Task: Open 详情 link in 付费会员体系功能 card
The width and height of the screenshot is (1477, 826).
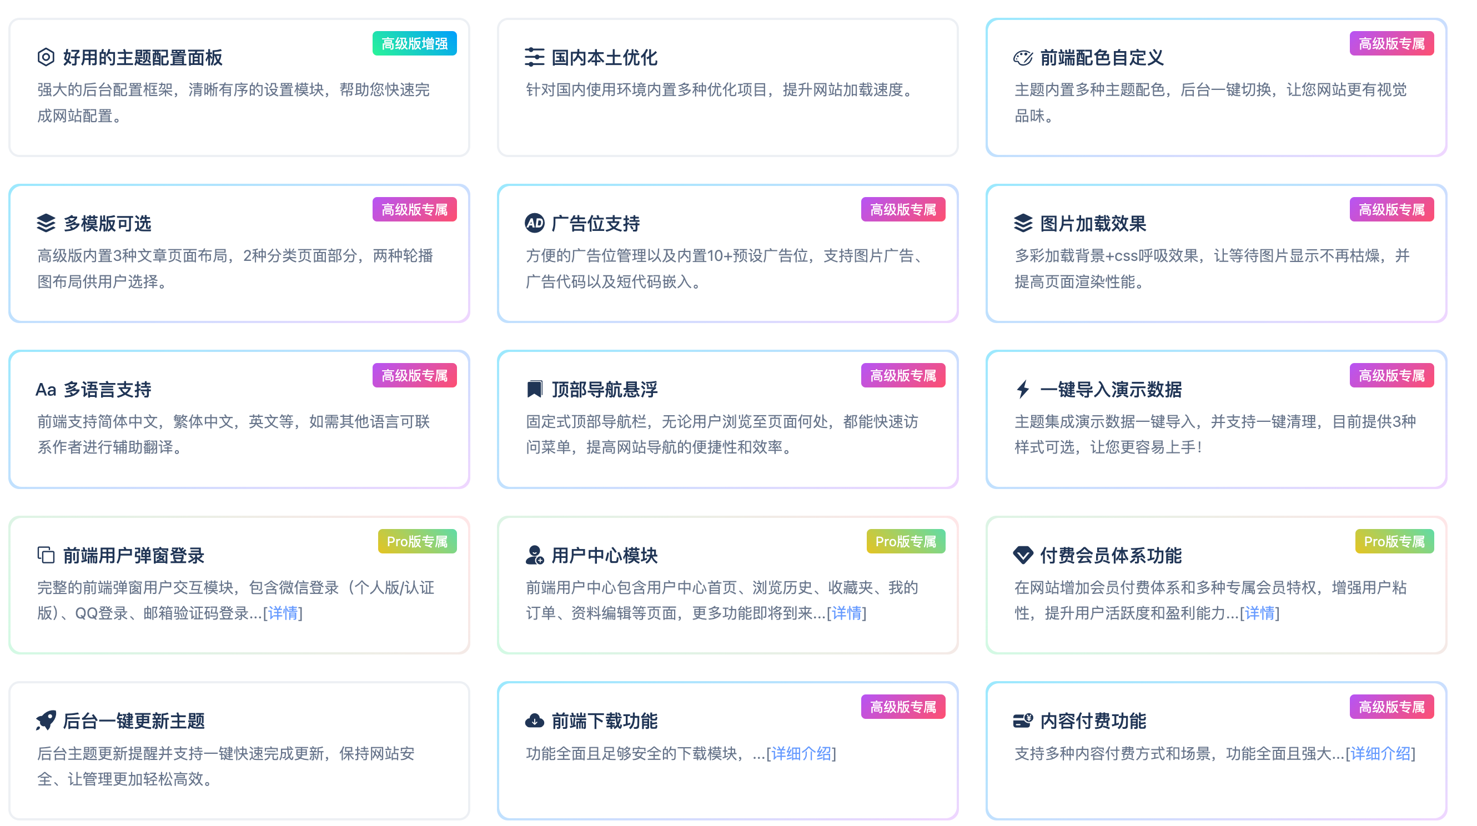Action: 1260,613
